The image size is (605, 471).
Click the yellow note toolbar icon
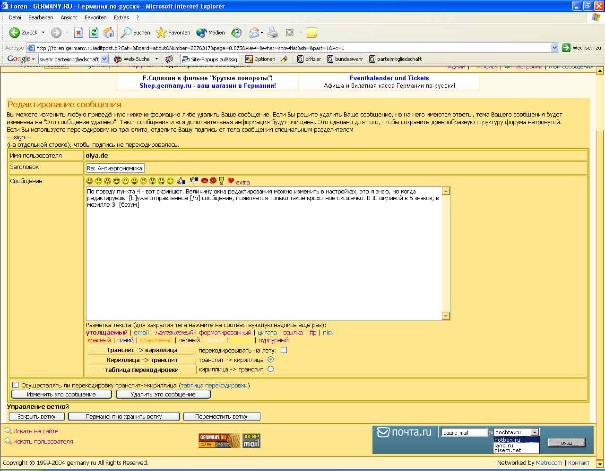click(x=311, y=33)
